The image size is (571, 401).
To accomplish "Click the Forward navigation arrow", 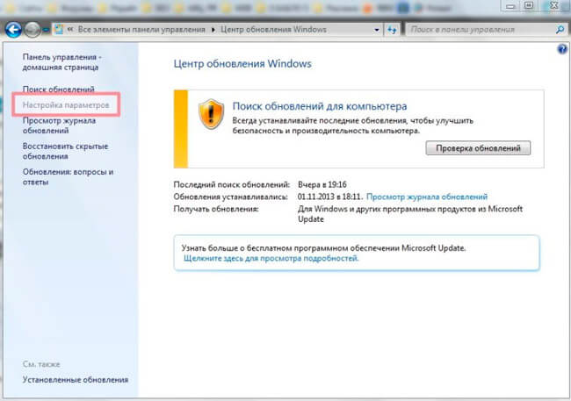I will coord(33,30).
